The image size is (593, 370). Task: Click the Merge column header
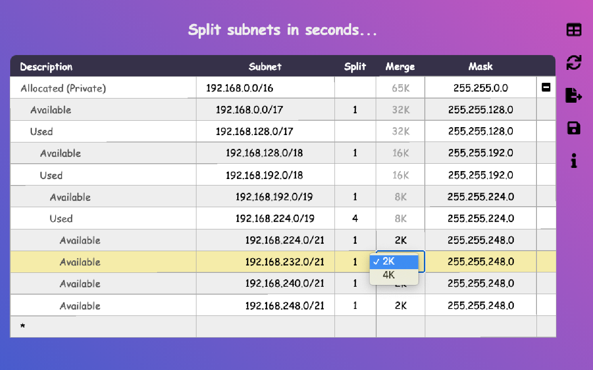[400, 67]
